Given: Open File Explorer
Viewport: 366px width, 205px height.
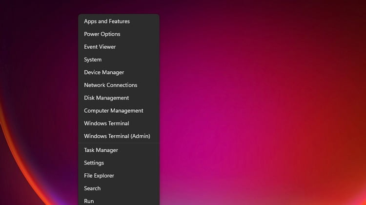Looking at the screenshot, I should click(119, 176).
